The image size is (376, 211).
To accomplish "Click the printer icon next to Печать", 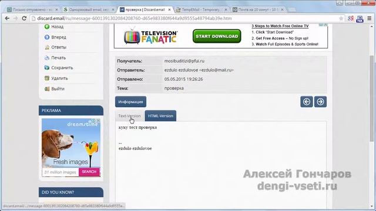I will pos(47,57).
